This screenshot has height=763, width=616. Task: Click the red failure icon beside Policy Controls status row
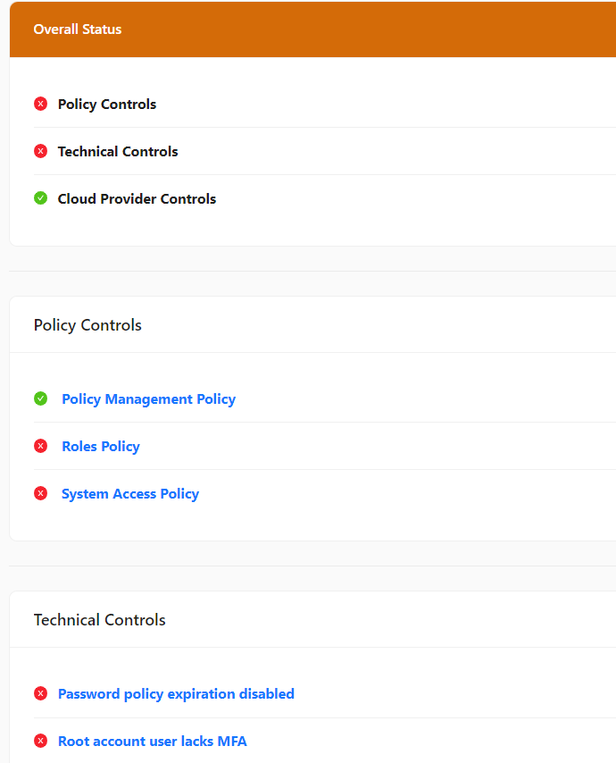[x=40, y=105]
